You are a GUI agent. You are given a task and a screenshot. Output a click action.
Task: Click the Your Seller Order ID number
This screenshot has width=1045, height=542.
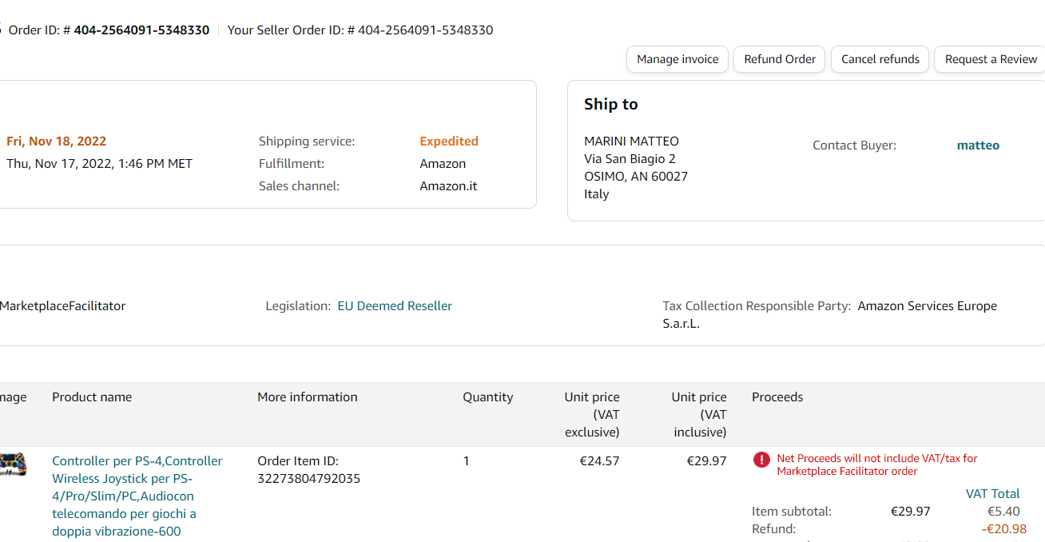[425, 30]
